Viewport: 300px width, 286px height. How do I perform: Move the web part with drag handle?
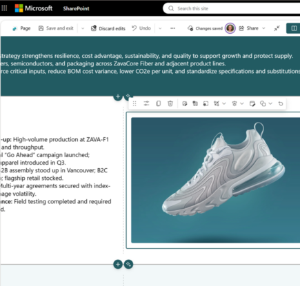[134, 103]
